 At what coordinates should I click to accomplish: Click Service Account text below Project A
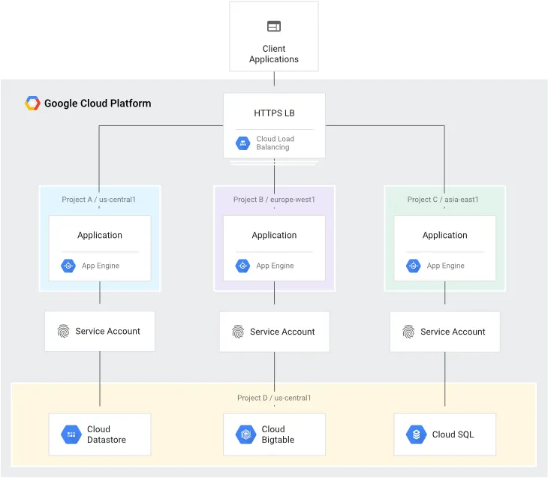tap(107, 331)
